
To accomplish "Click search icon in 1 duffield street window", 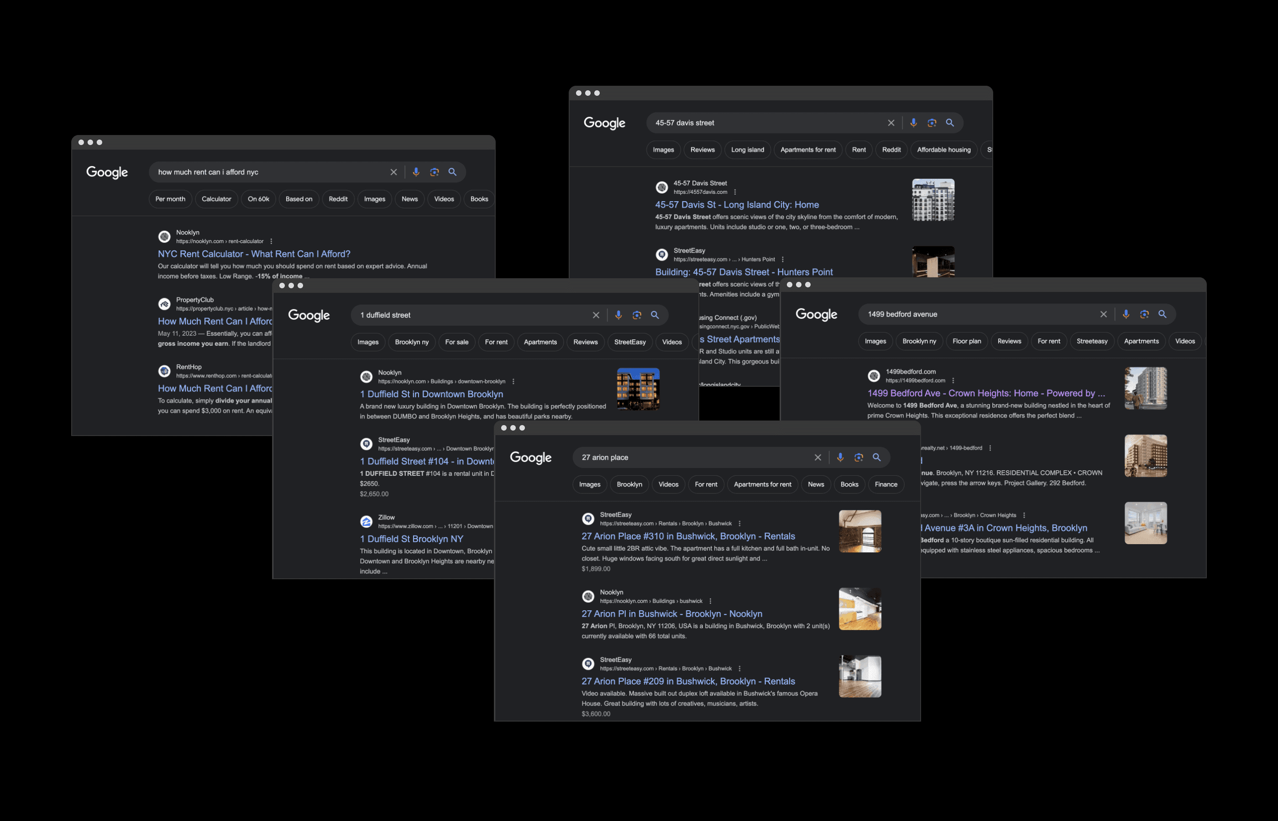I will tap(655, 315).
